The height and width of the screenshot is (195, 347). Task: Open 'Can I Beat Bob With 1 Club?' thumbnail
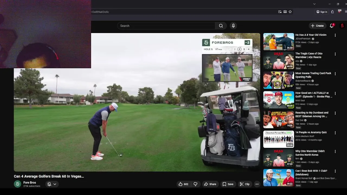tap(278, 178)
